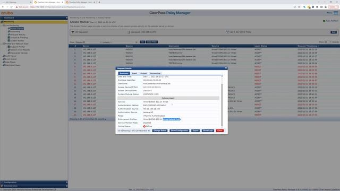Viewport: 340px width, 191px height.
Task: Click the Event Viewer icon
Action: (x=4, y=59)
